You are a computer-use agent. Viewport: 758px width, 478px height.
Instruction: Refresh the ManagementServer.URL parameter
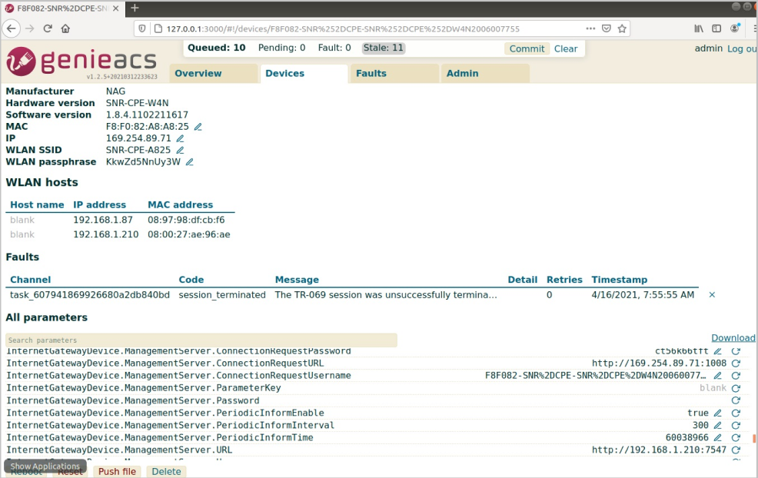point(736,450)
